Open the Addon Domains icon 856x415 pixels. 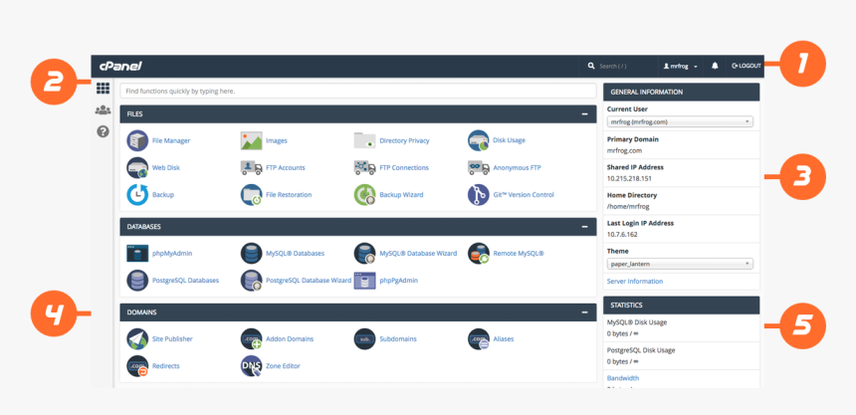(251, 339)
